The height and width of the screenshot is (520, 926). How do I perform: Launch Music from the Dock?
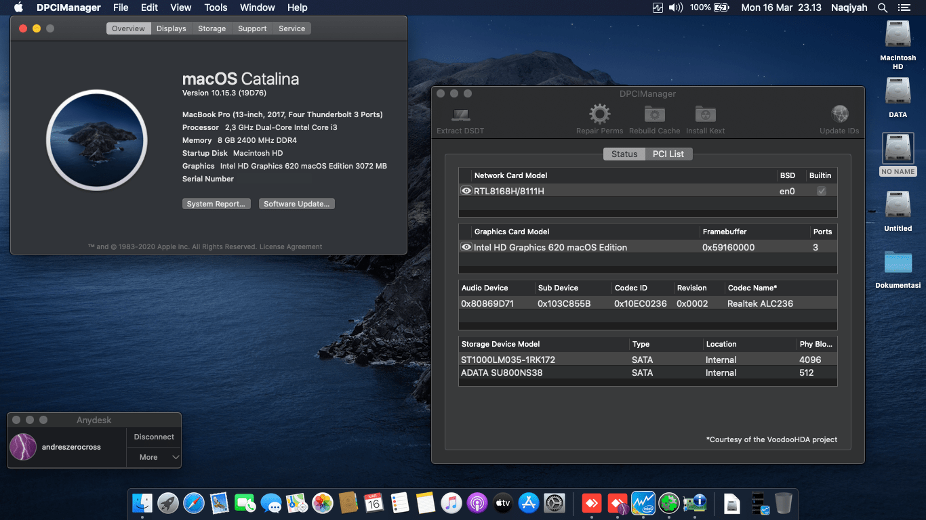pos(451,502)
